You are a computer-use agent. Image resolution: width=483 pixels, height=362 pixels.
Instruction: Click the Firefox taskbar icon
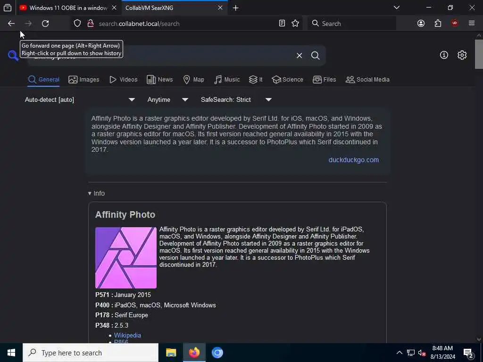[x=194, y=353]
